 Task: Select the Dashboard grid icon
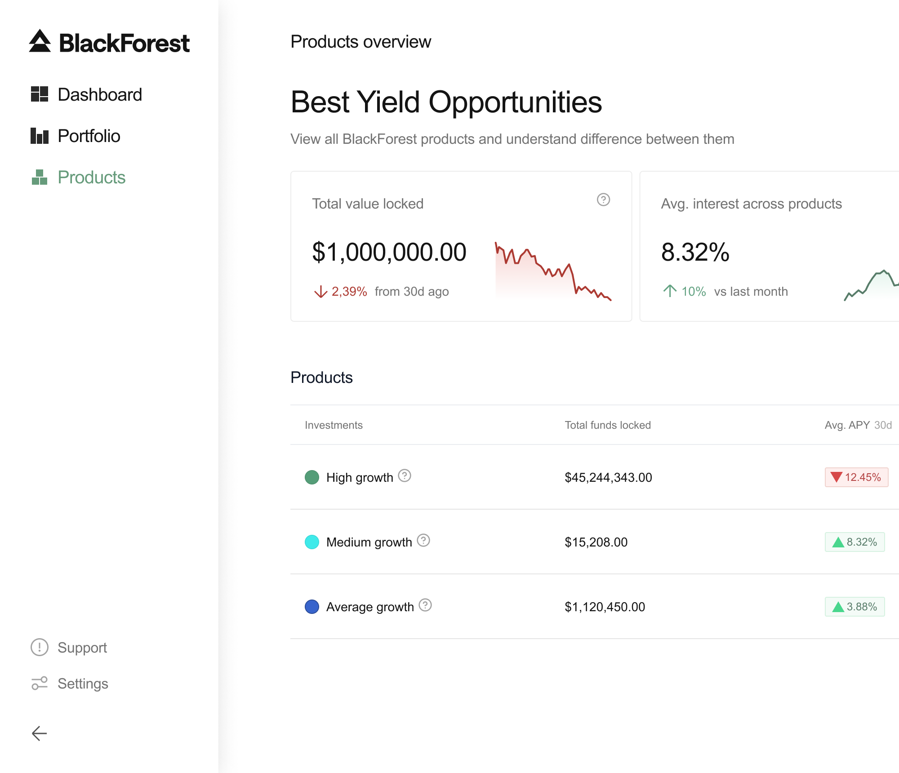pyautogui.click(x=39, y=94)
